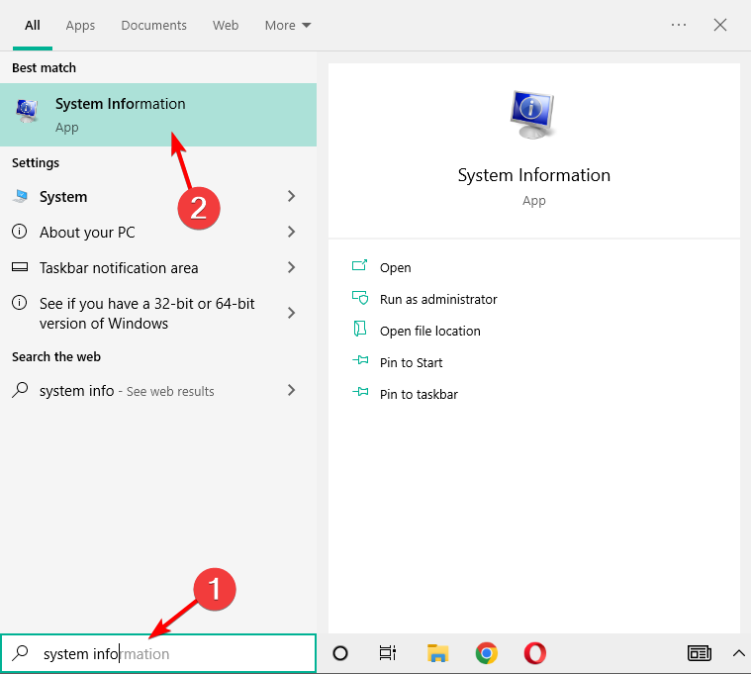The height and width of the screenshot is (674, 751).
Task: Click the Run as administrator shield icon
Action: point(360,298)
